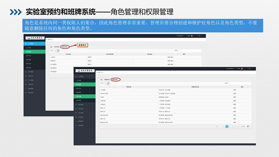Click the logout icon in the back window header
The width and height of the screenshot is (279, 157).
click(197, 36)
